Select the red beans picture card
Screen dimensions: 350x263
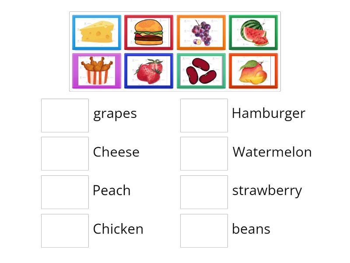tap(201, 71)
